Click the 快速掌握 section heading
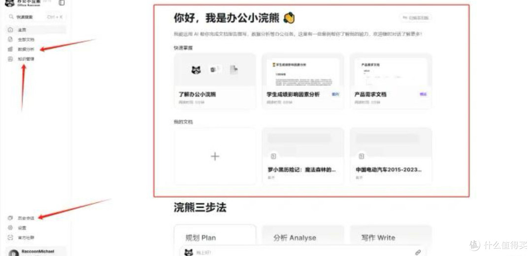532x256 pixels. click(183, 48)
